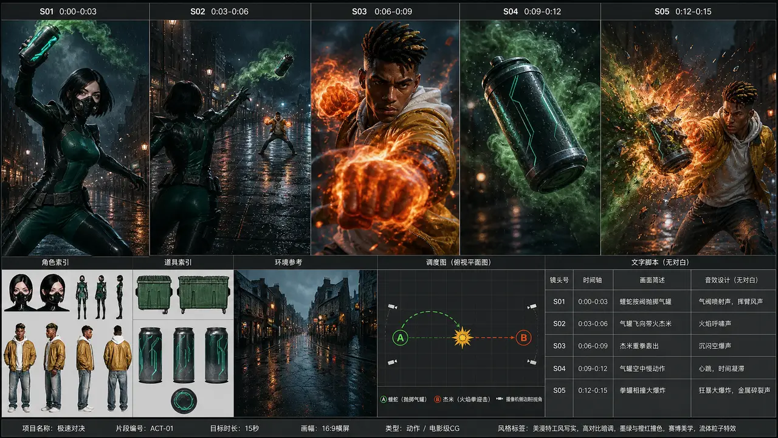
Task: Click the "文字脚本（无对白）" panel title
Action: [661, 262]
